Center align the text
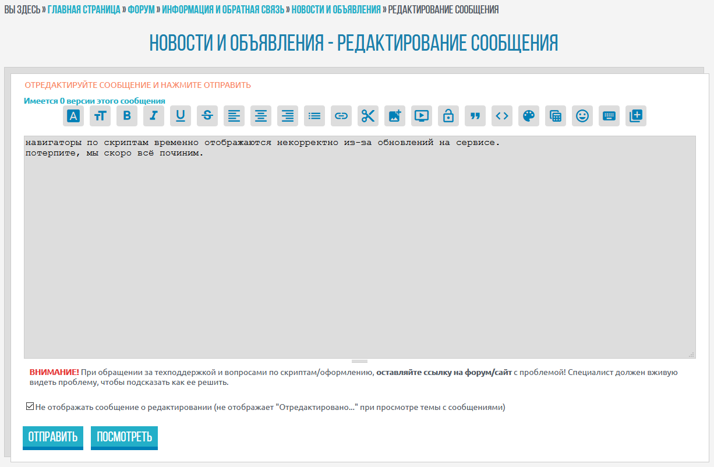This screenshot has height=467, width=714. tap(261, 116)
